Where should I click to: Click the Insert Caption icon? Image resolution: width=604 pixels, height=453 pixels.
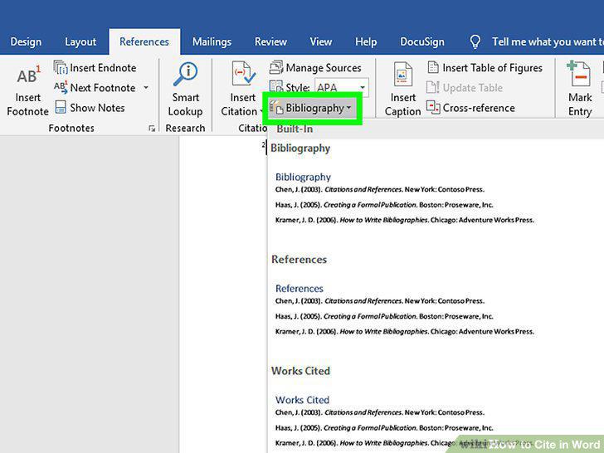(x=402, y=74)
